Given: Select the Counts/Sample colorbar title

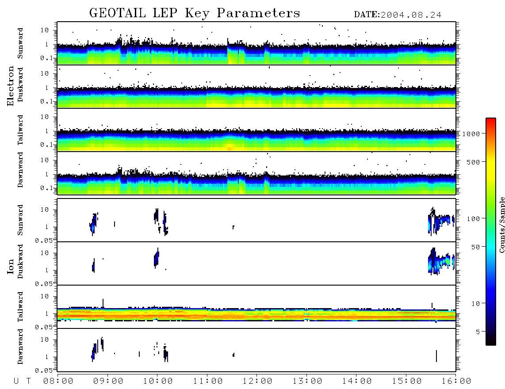Looking at the screenshot, I should tap(501, 225).
